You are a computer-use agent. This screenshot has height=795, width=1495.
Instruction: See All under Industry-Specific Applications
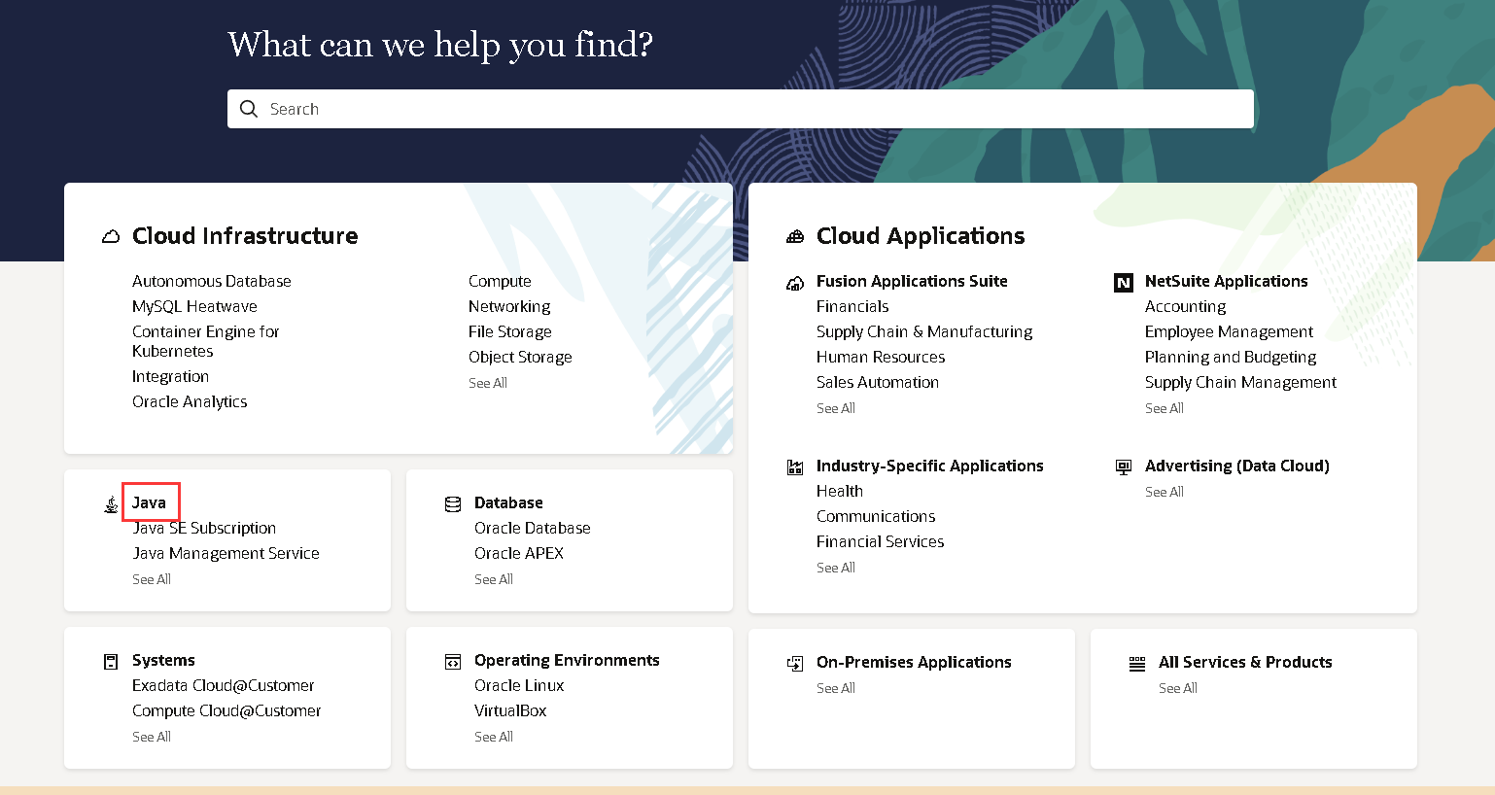(x=836, y=568)
